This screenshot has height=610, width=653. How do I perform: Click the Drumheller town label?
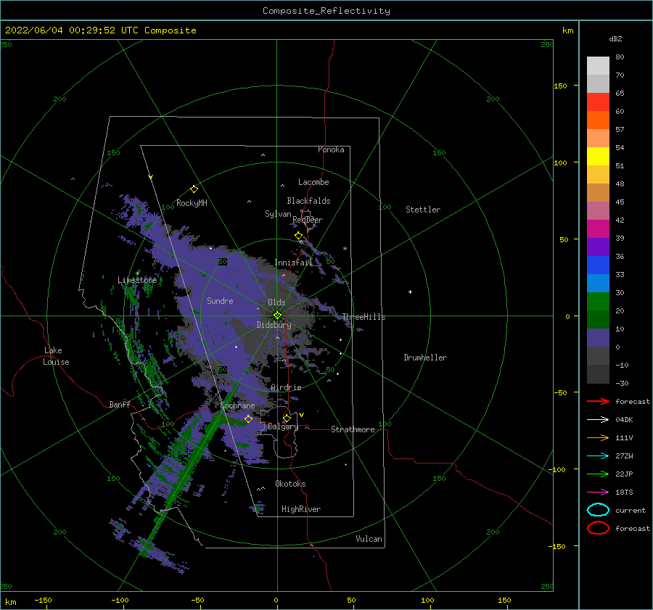[x=425, y=358]
